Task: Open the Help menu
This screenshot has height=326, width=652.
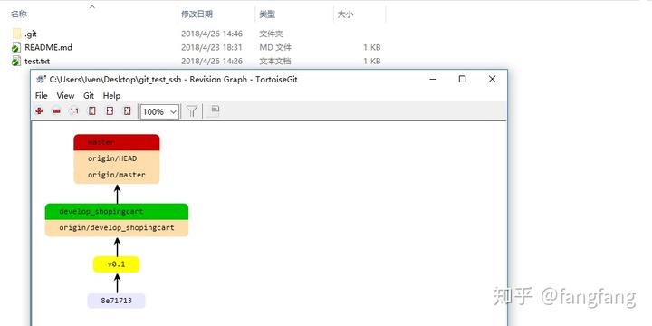Action: (x=111, y=96)
